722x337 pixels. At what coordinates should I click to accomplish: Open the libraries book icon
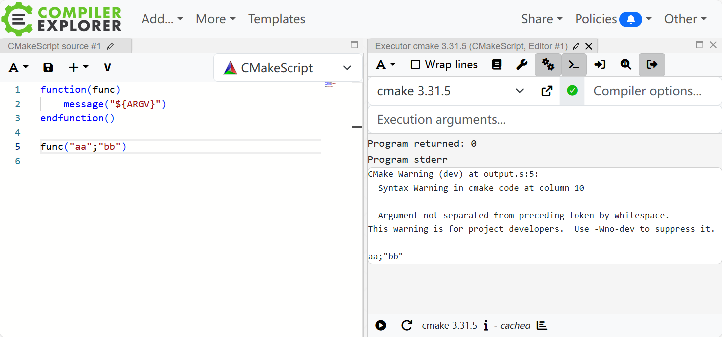496,65
